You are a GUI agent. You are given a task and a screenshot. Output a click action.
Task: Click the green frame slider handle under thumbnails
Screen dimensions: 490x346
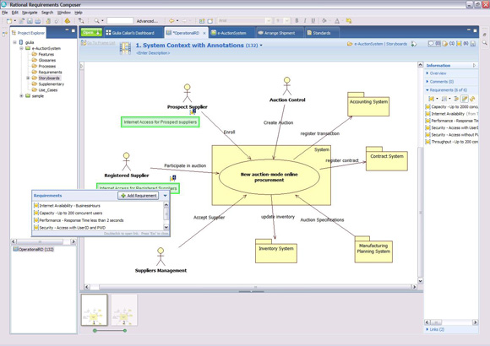point(95,330)
